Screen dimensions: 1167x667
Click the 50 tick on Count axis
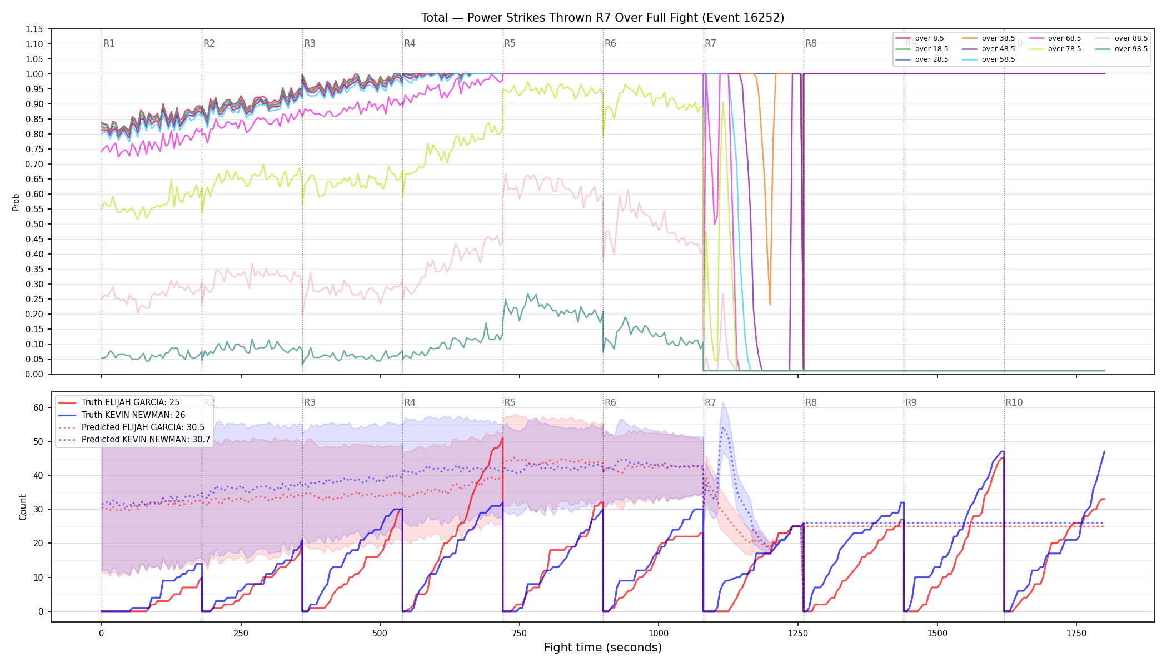[38, 441]
